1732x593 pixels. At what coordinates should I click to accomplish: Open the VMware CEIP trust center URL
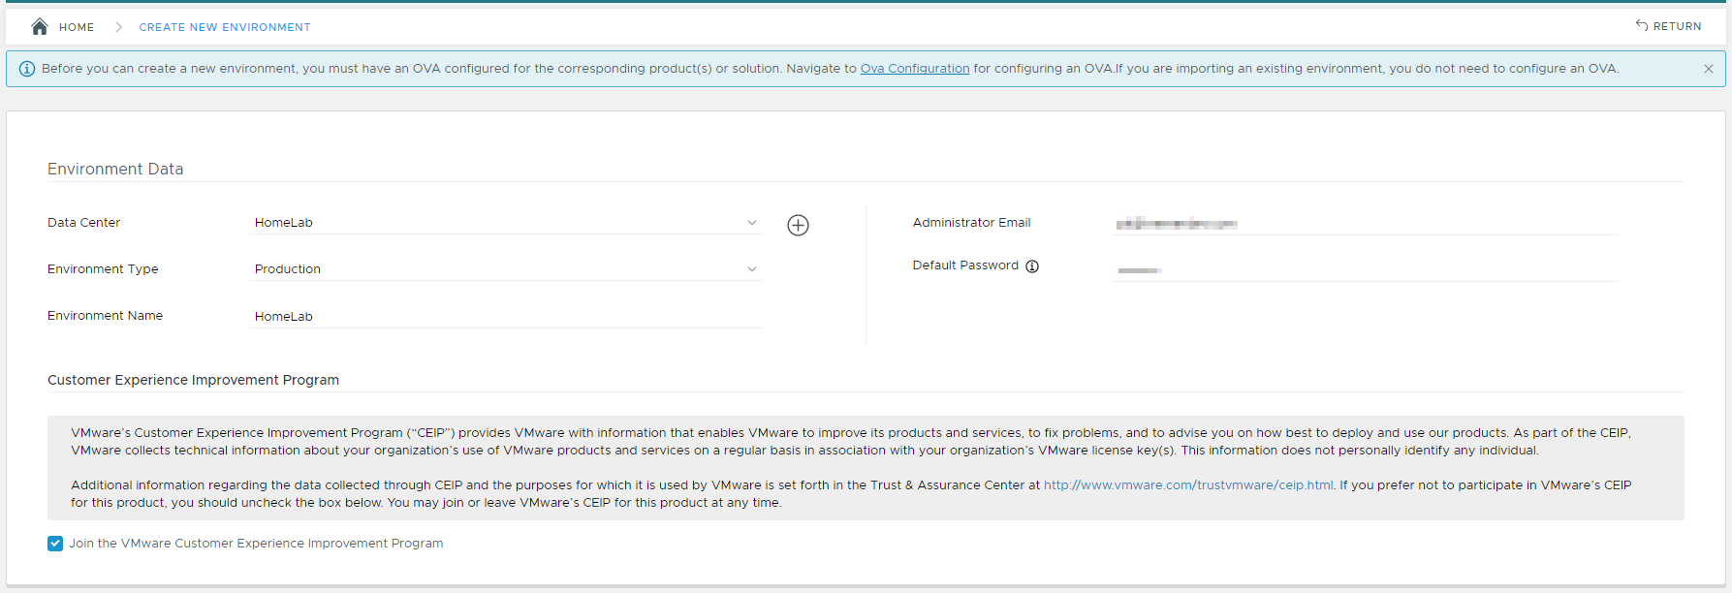pyautogui.click(x=1188, y=485)
